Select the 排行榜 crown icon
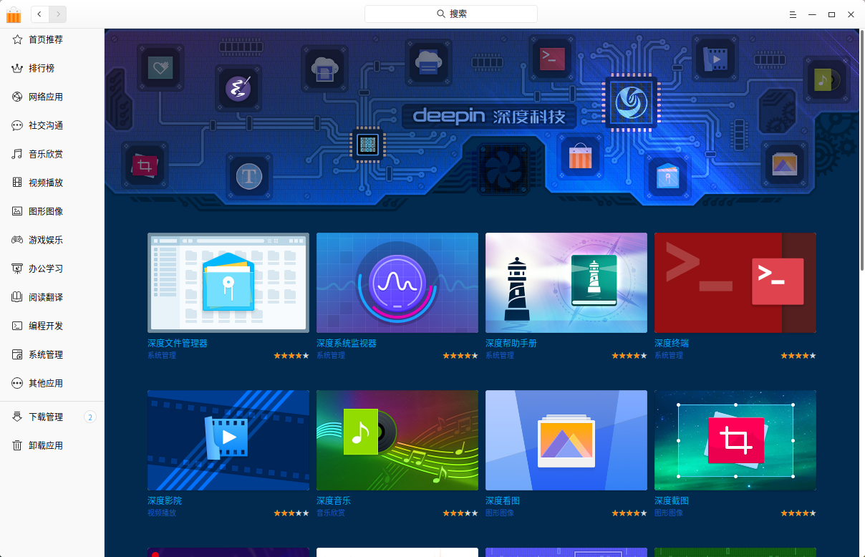Viewport: 865px width, 557px height. pyautogui.click(x=17, y=68)
